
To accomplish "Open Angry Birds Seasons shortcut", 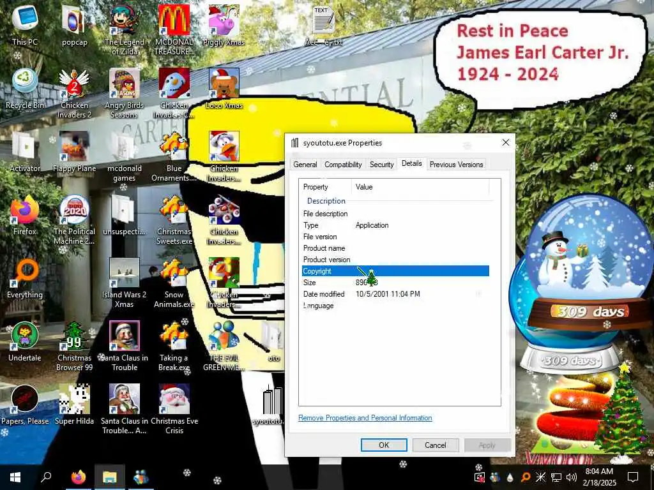I will [x=125, y=93].
